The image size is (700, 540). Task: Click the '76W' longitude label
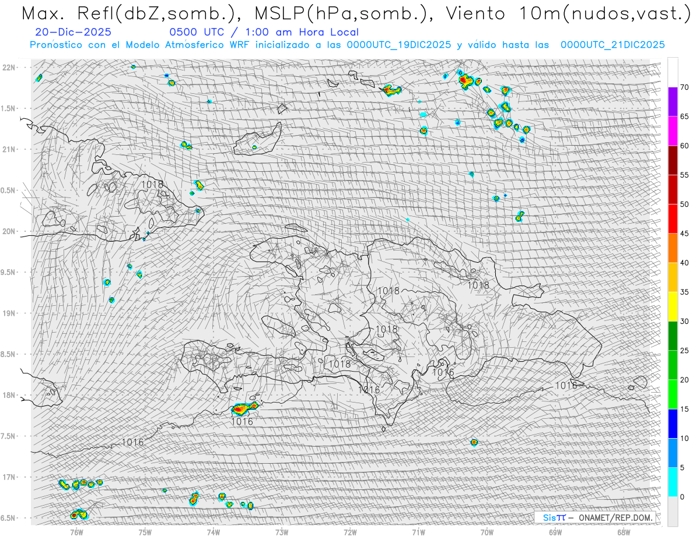pyautogui.click(x=76, y=532)
